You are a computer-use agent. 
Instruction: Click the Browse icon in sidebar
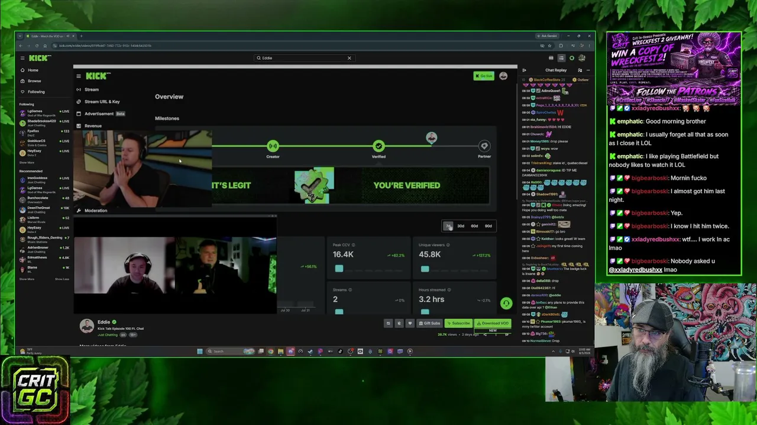22,81
